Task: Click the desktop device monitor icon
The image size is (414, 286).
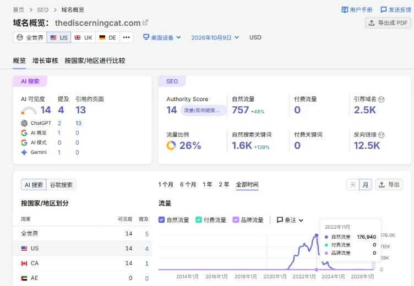Action: tap(146, 37)
